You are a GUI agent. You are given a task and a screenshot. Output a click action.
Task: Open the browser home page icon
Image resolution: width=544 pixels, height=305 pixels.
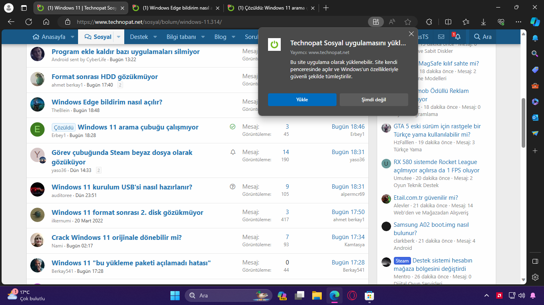(46, 22)
